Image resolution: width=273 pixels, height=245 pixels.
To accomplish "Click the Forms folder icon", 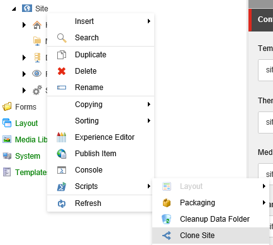I will click(7, 106).
